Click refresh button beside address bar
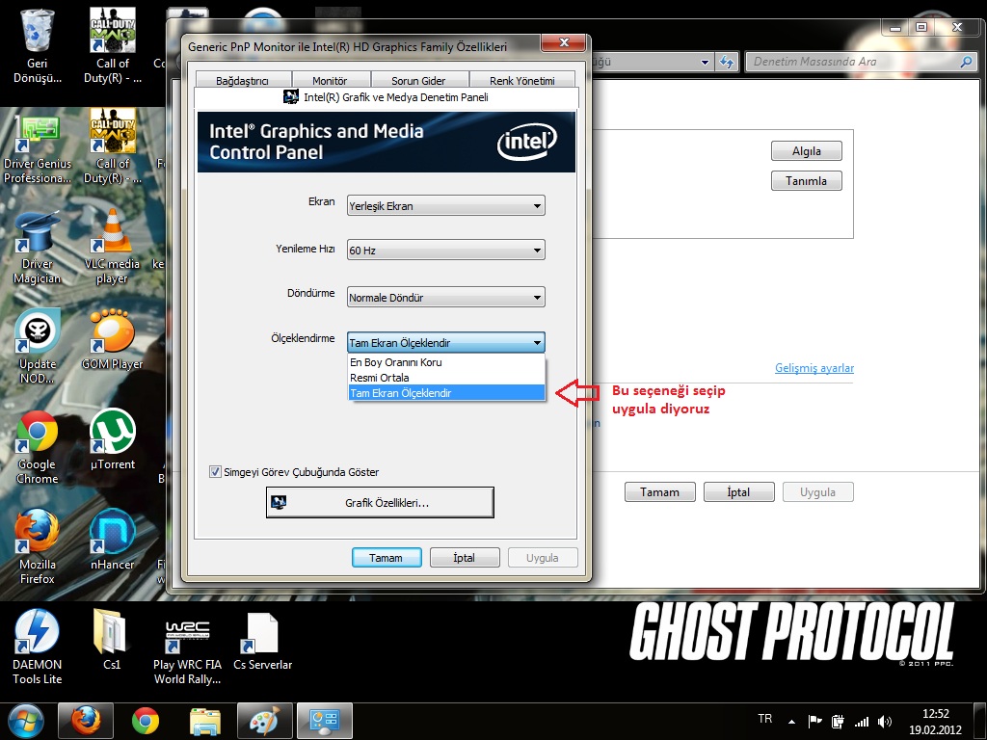This screenshot has height=740, width=987. (727, 62)
